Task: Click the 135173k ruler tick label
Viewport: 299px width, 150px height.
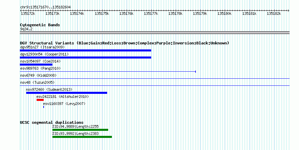Action: point(52,13)
